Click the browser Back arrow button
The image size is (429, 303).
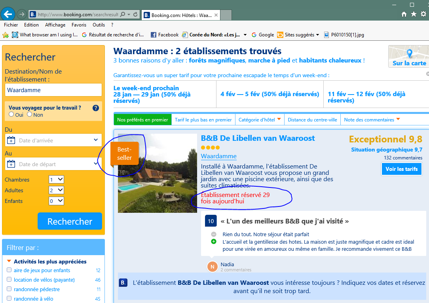point(8,14)
